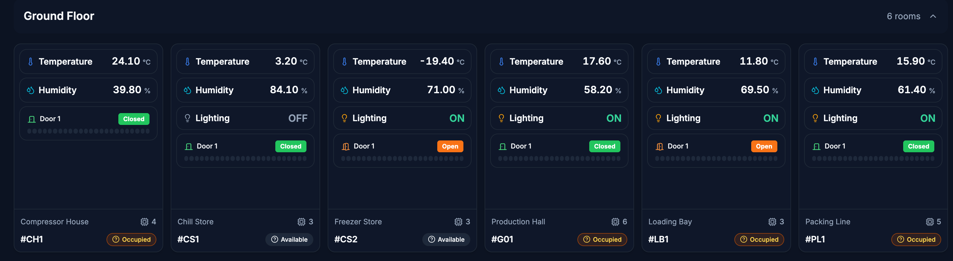
Task: Click the Occupied badge for #G01
Action: 602,240
